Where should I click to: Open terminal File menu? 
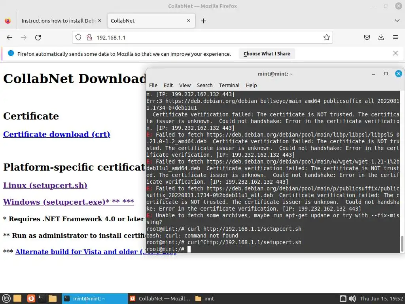click(153, 85)
